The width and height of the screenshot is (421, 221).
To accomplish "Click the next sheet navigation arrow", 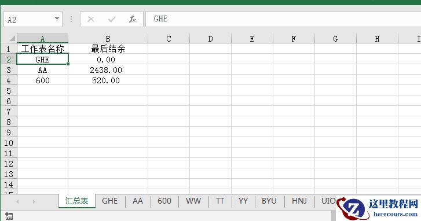I will click(34, 201).
